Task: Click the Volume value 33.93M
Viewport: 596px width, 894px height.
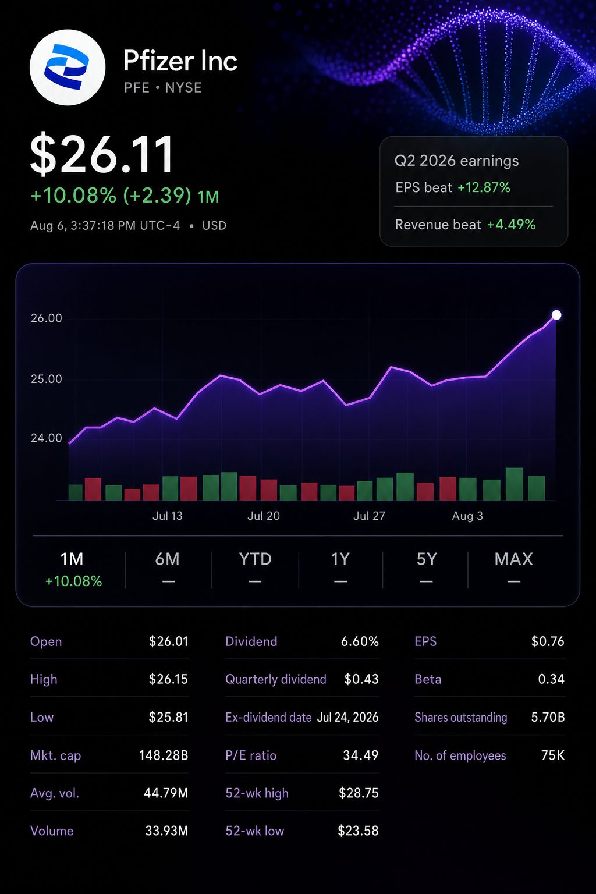Action: pos(166,831)
